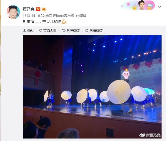The image size is (166, 141).
Task: Open 贾乃亮's profile avatar
Action: pos(13,12)
